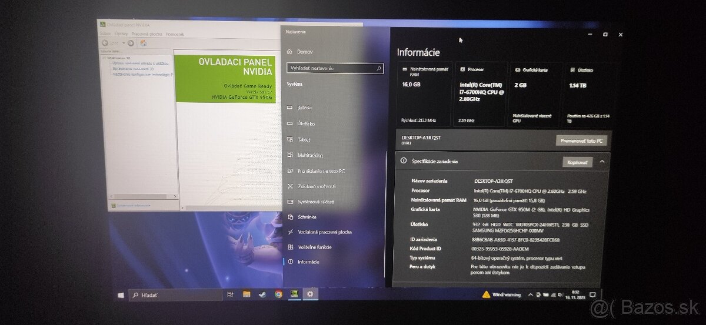Viewport: 706px width, 325px height.
Task: Open Pomocník menu in NVIDIA Control Panel
Action: pos(175,34)
